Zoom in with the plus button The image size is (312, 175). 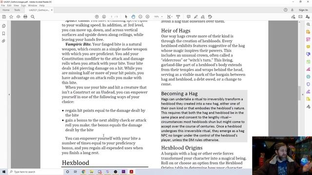coord(147,17)
